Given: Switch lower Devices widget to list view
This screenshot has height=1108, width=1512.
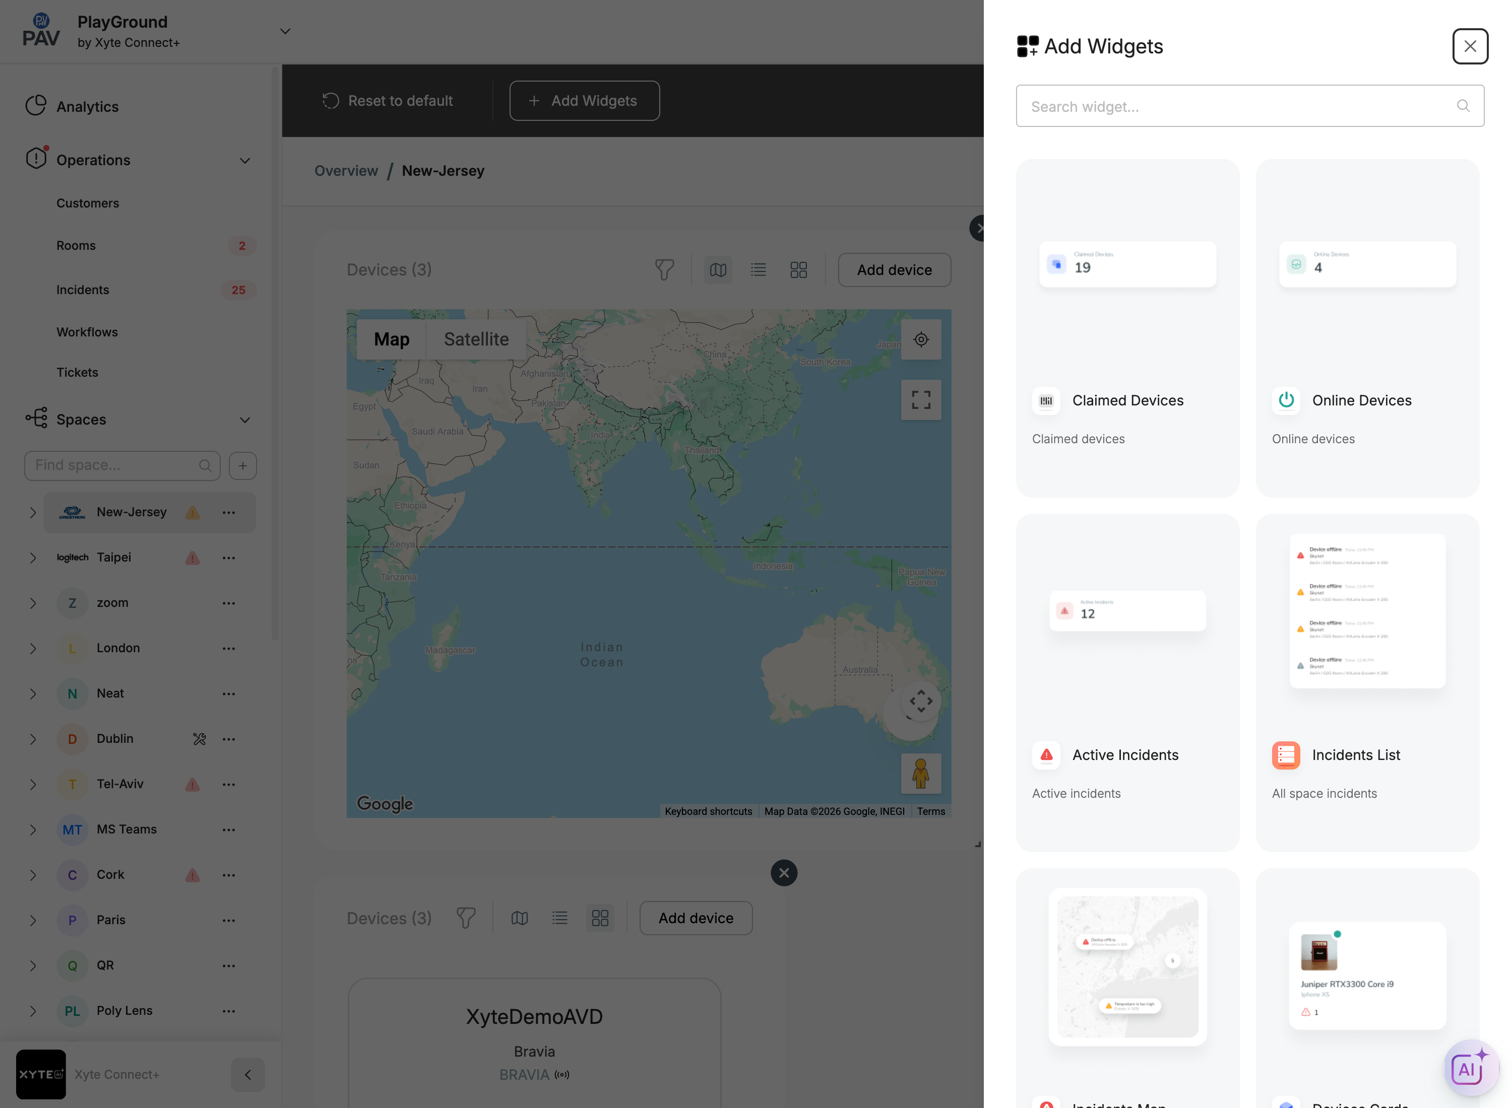Looking at the screenshot, I should (560, 918).
